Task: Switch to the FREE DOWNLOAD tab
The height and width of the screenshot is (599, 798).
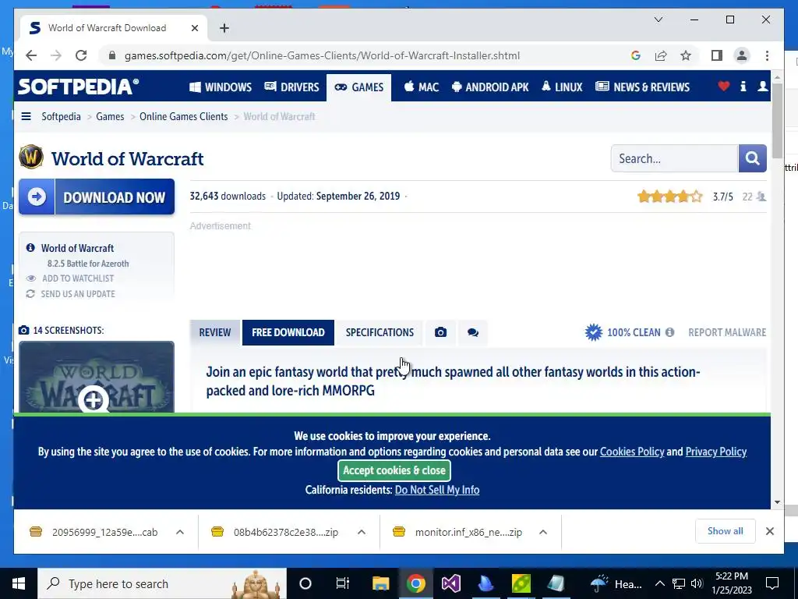Action: tap(288, 332)
